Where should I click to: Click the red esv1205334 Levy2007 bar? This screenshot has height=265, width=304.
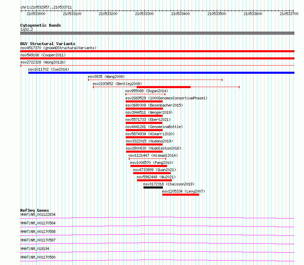pyautogui.click(x=181, y=195)
